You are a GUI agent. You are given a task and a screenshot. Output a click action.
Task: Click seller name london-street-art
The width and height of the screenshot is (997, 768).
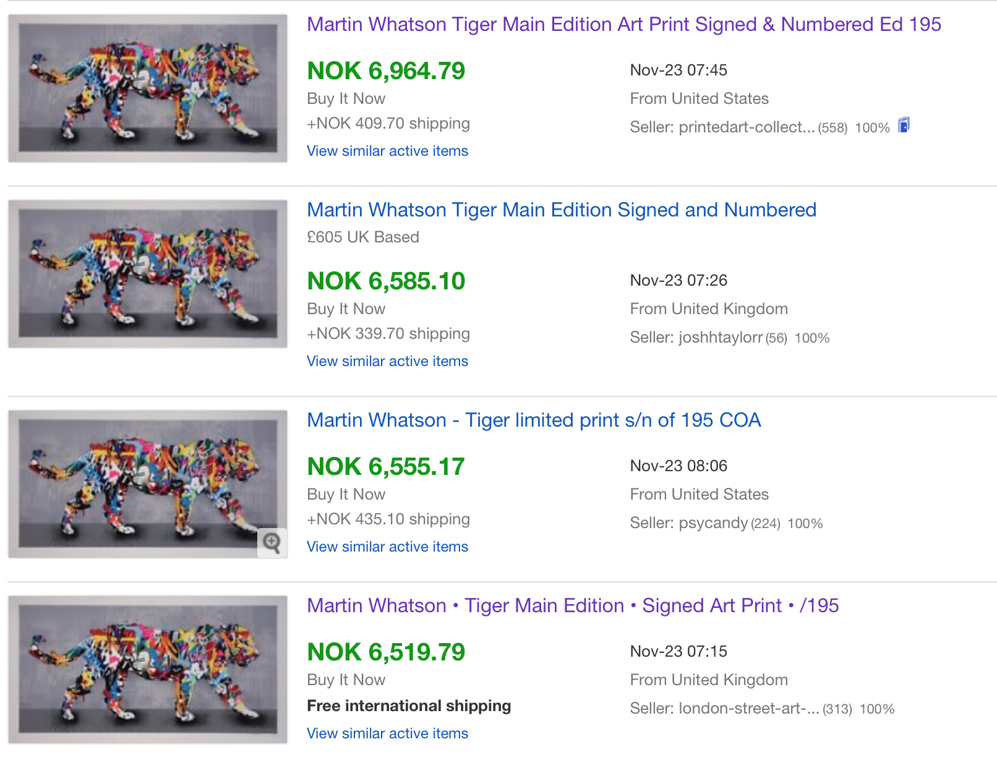pyautogui.click(x=748, y=709)
